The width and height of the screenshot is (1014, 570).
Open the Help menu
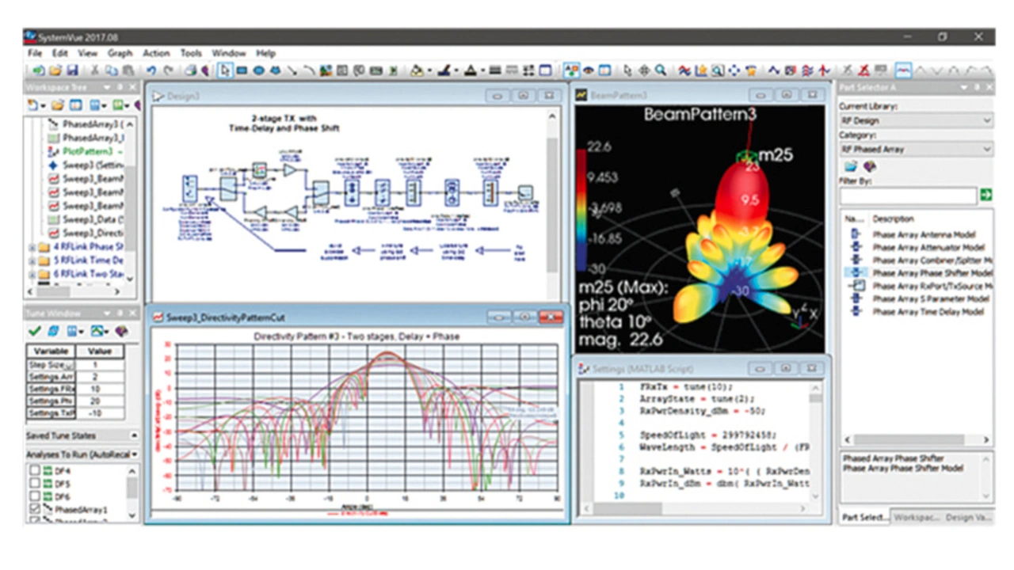[265, 53]
